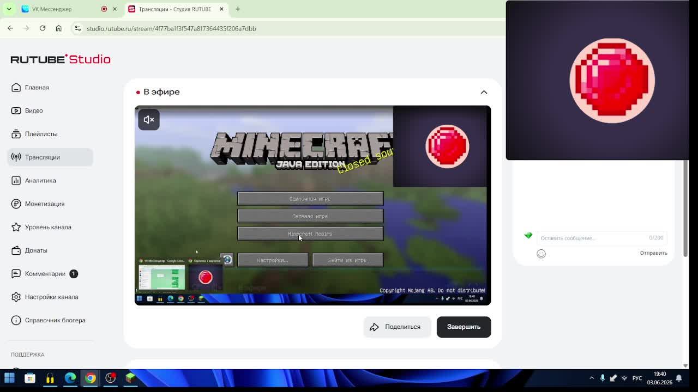Open the browser tab search dropdown
The width and height of the screenshot is (698, 392).
(9, 9)
